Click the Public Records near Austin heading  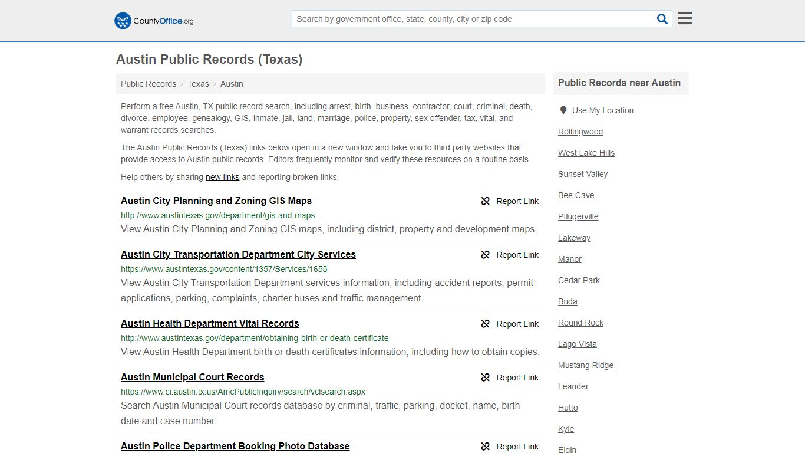[619, 83]
